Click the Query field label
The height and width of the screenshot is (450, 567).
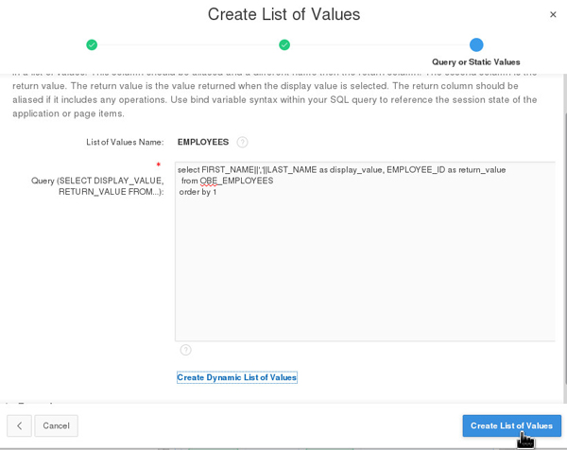pyautogui.click(x=98, y=185)
